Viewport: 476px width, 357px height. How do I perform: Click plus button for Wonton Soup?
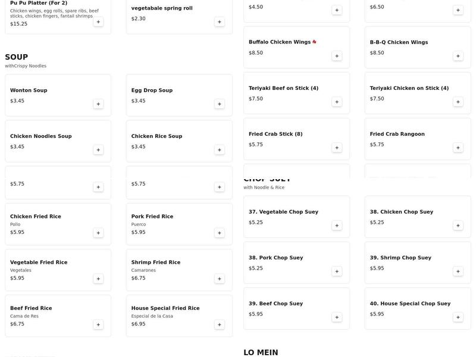pyautogui.click(x=98, y=104)
